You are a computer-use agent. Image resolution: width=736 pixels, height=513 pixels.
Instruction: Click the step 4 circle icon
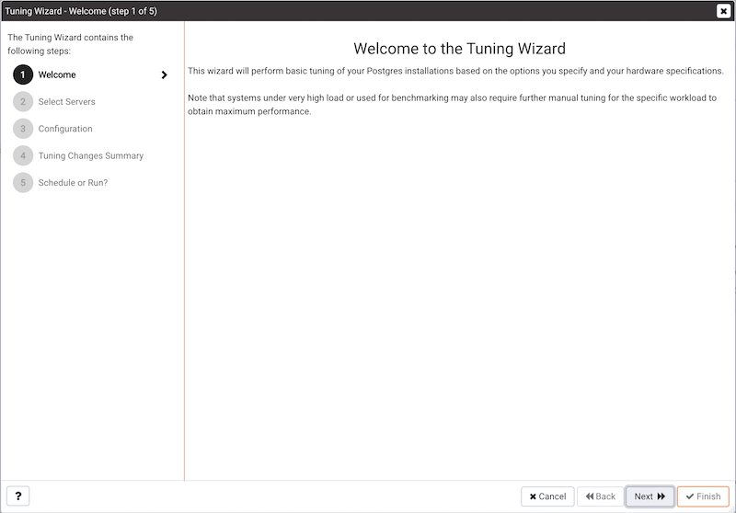click(23, 155)
